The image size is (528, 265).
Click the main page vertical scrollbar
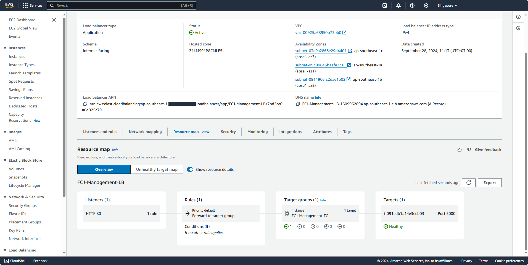(x=526, y=152)
